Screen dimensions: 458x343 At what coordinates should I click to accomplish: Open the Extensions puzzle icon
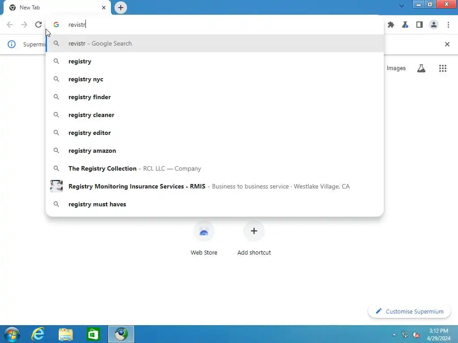pyautogui.click(x=391, y=25)
